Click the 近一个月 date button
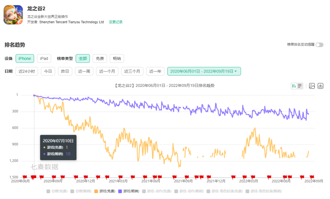Screen dimensions: 330x199 107,71
